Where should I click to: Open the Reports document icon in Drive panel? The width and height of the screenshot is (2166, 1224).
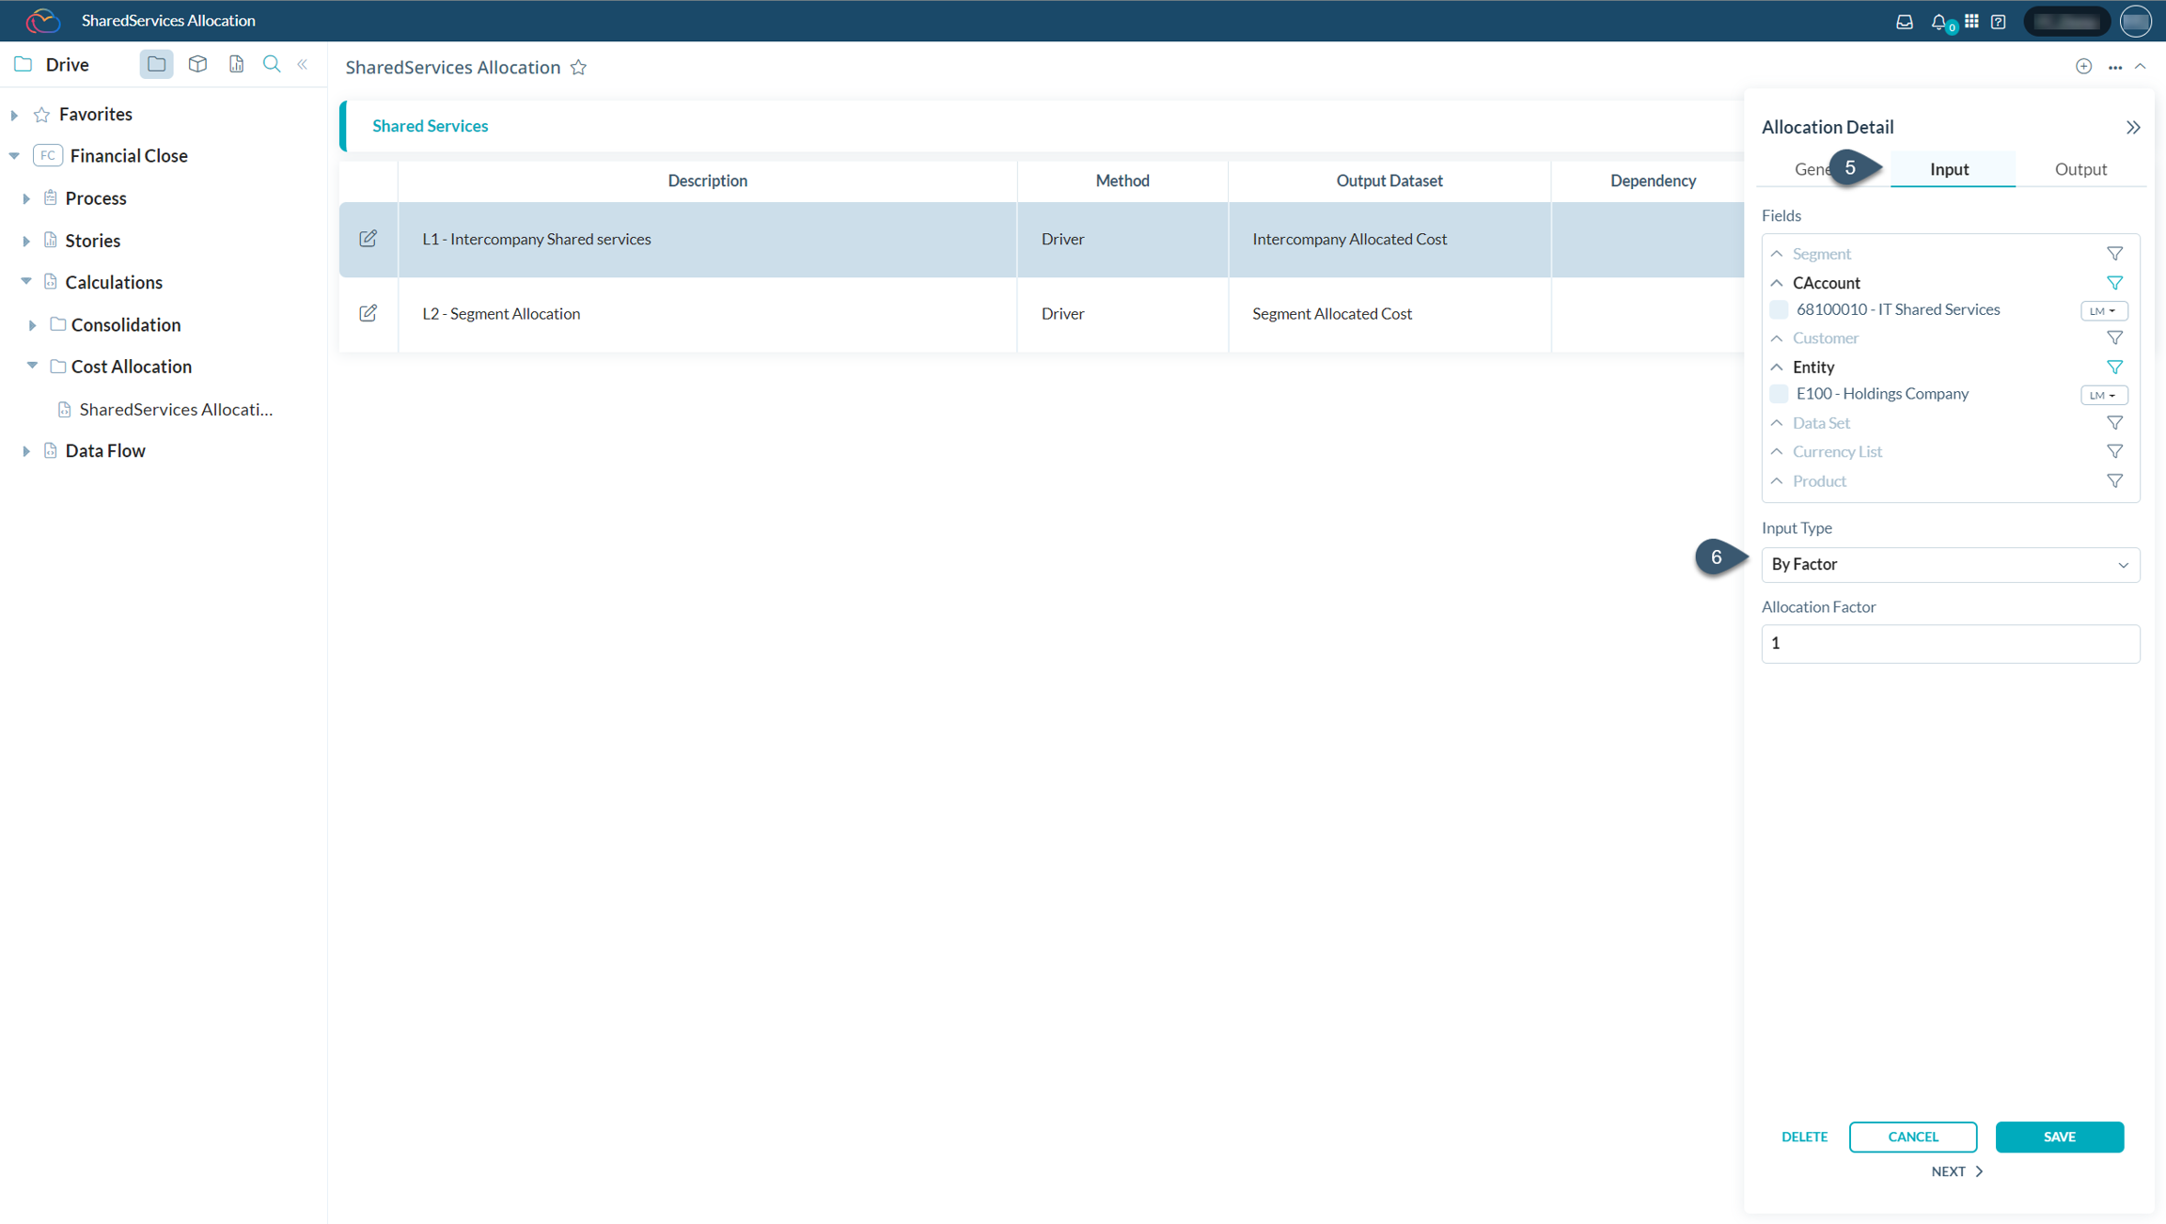pyautogui.click(x=236, y=64)
